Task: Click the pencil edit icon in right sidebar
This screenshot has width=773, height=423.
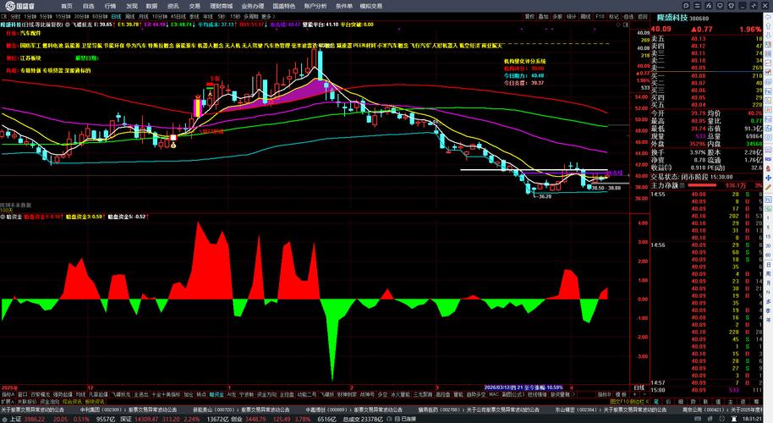Action: (x=769, y=187)
